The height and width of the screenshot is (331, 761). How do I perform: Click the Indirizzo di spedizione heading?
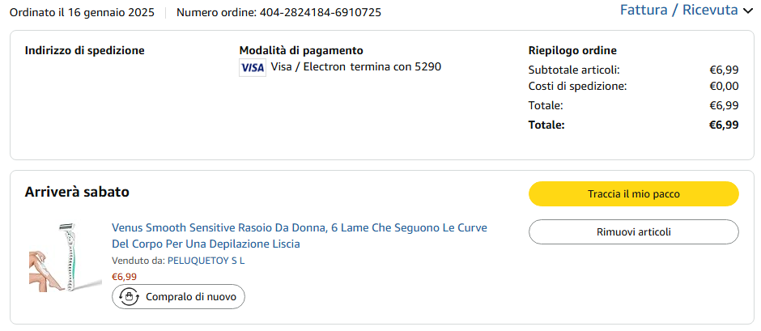(x=84, y=50)
